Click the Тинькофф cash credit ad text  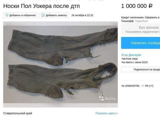click(141, 19)
